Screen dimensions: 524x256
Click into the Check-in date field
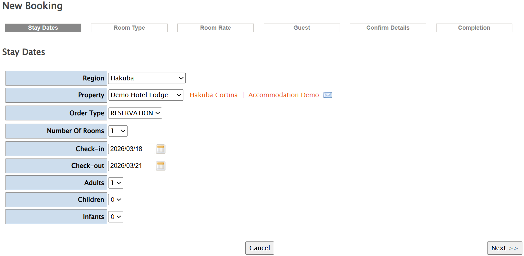click(x=131, y=149)
